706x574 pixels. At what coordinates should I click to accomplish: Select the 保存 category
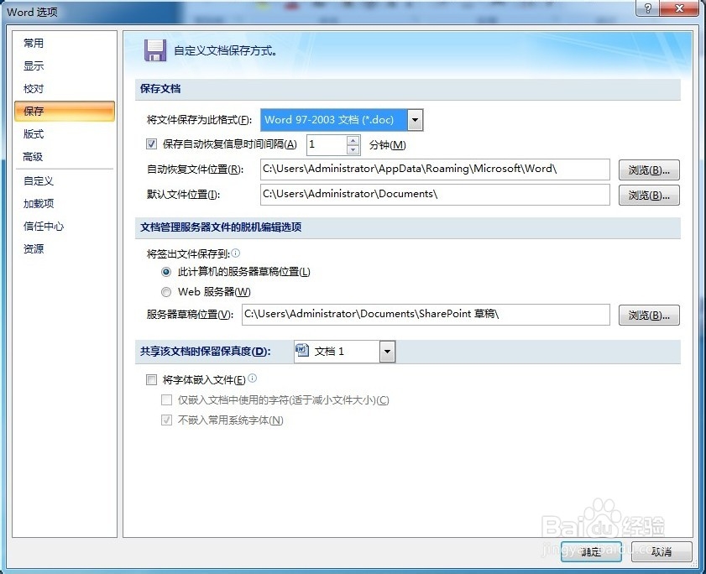(x=65, y=112)
